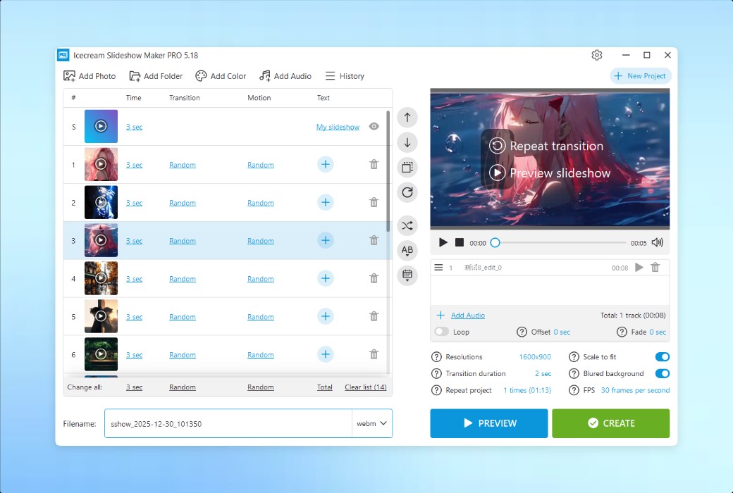Expand the AB text options dropdown
The height and width of the screenshot is (493, 733).
click(x=407, y=250)
